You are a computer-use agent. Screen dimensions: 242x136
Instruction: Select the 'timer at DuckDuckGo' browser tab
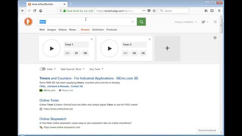tap(47, 4)
